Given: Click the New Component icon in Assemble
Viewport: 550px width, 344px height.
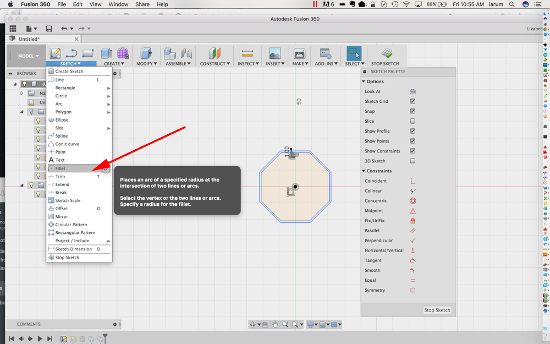Looking at the screenshot, I should pos(170,53).
